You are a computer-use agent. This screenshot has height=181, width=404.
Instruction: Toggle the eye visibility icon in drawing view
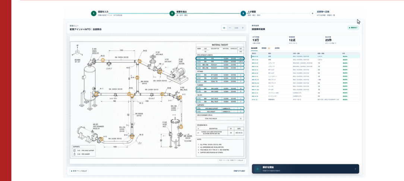[x=224, y=28]
